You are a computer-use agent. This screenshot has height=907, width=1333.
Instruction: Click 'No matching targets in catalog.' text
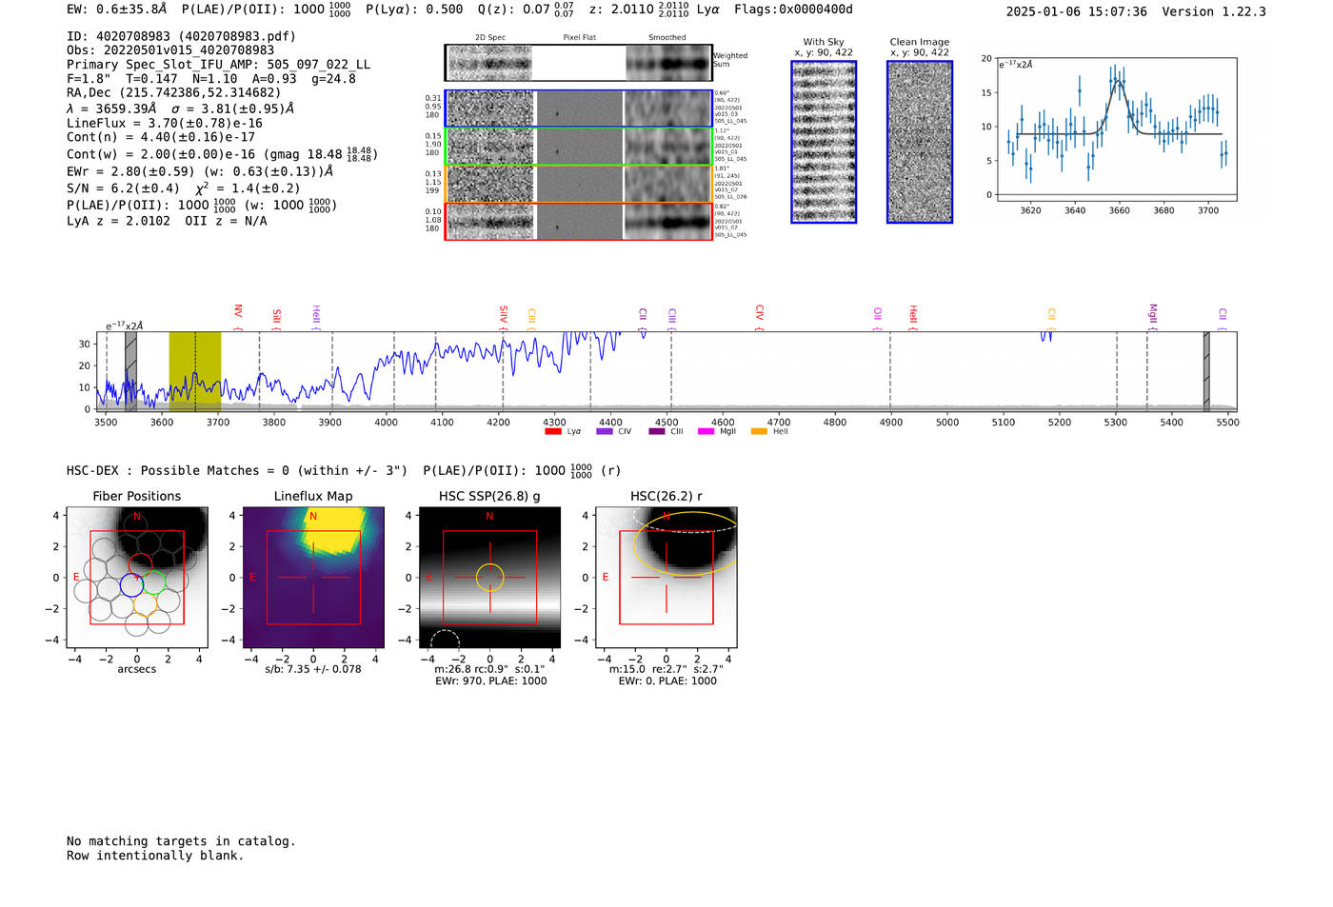tap(181, 841)
